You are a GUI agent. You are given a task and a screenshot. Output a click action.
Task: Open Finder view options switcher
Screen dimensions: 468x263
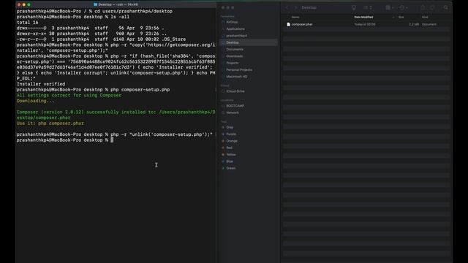click(x=368, y=8)
